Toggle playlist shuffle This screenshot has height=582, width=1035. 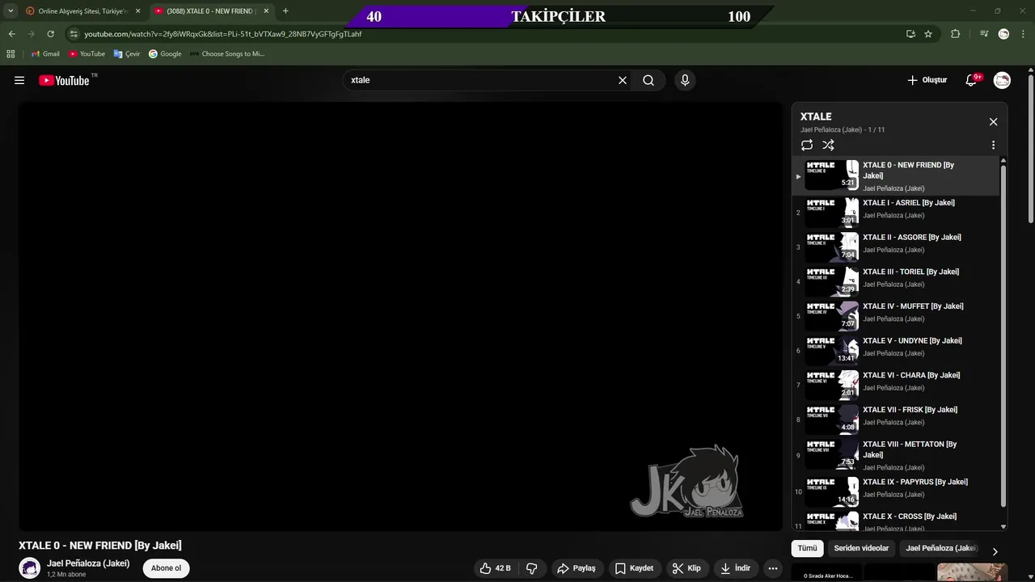point(828,145)
